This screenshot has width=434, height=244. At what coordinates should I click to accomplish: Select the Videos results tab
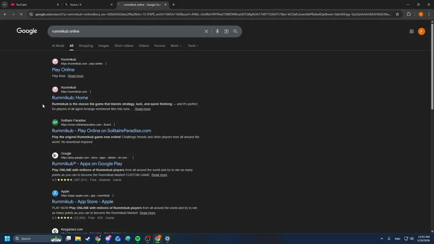pyautogui.click(x=144, y=46)
